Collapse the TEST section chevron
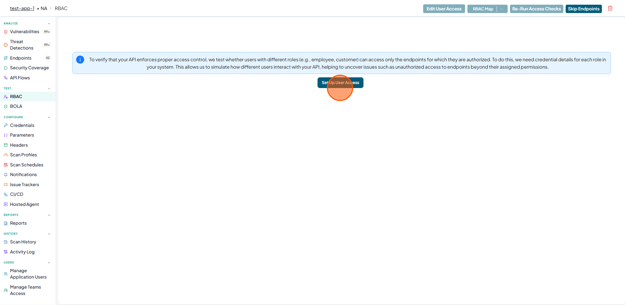The width and height of the screenshot is (625, 305). tap(49, 88)
